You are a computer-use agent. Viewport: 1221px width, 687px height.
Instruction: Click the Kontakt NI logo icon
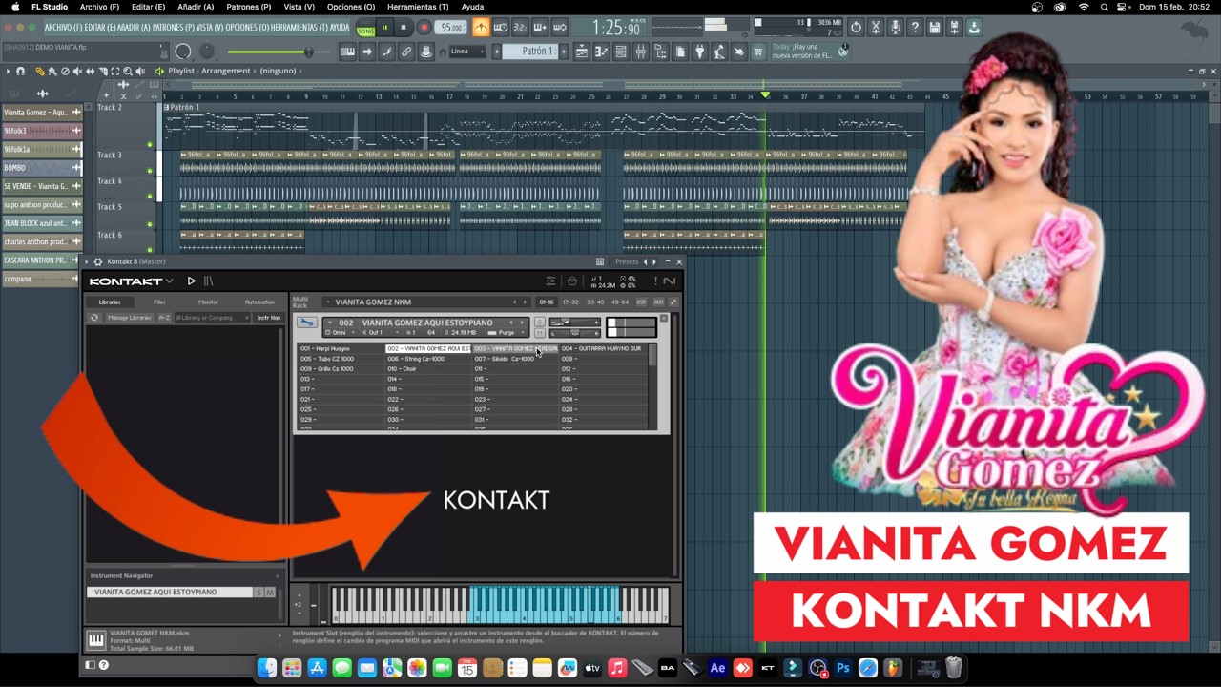point(670,281)
